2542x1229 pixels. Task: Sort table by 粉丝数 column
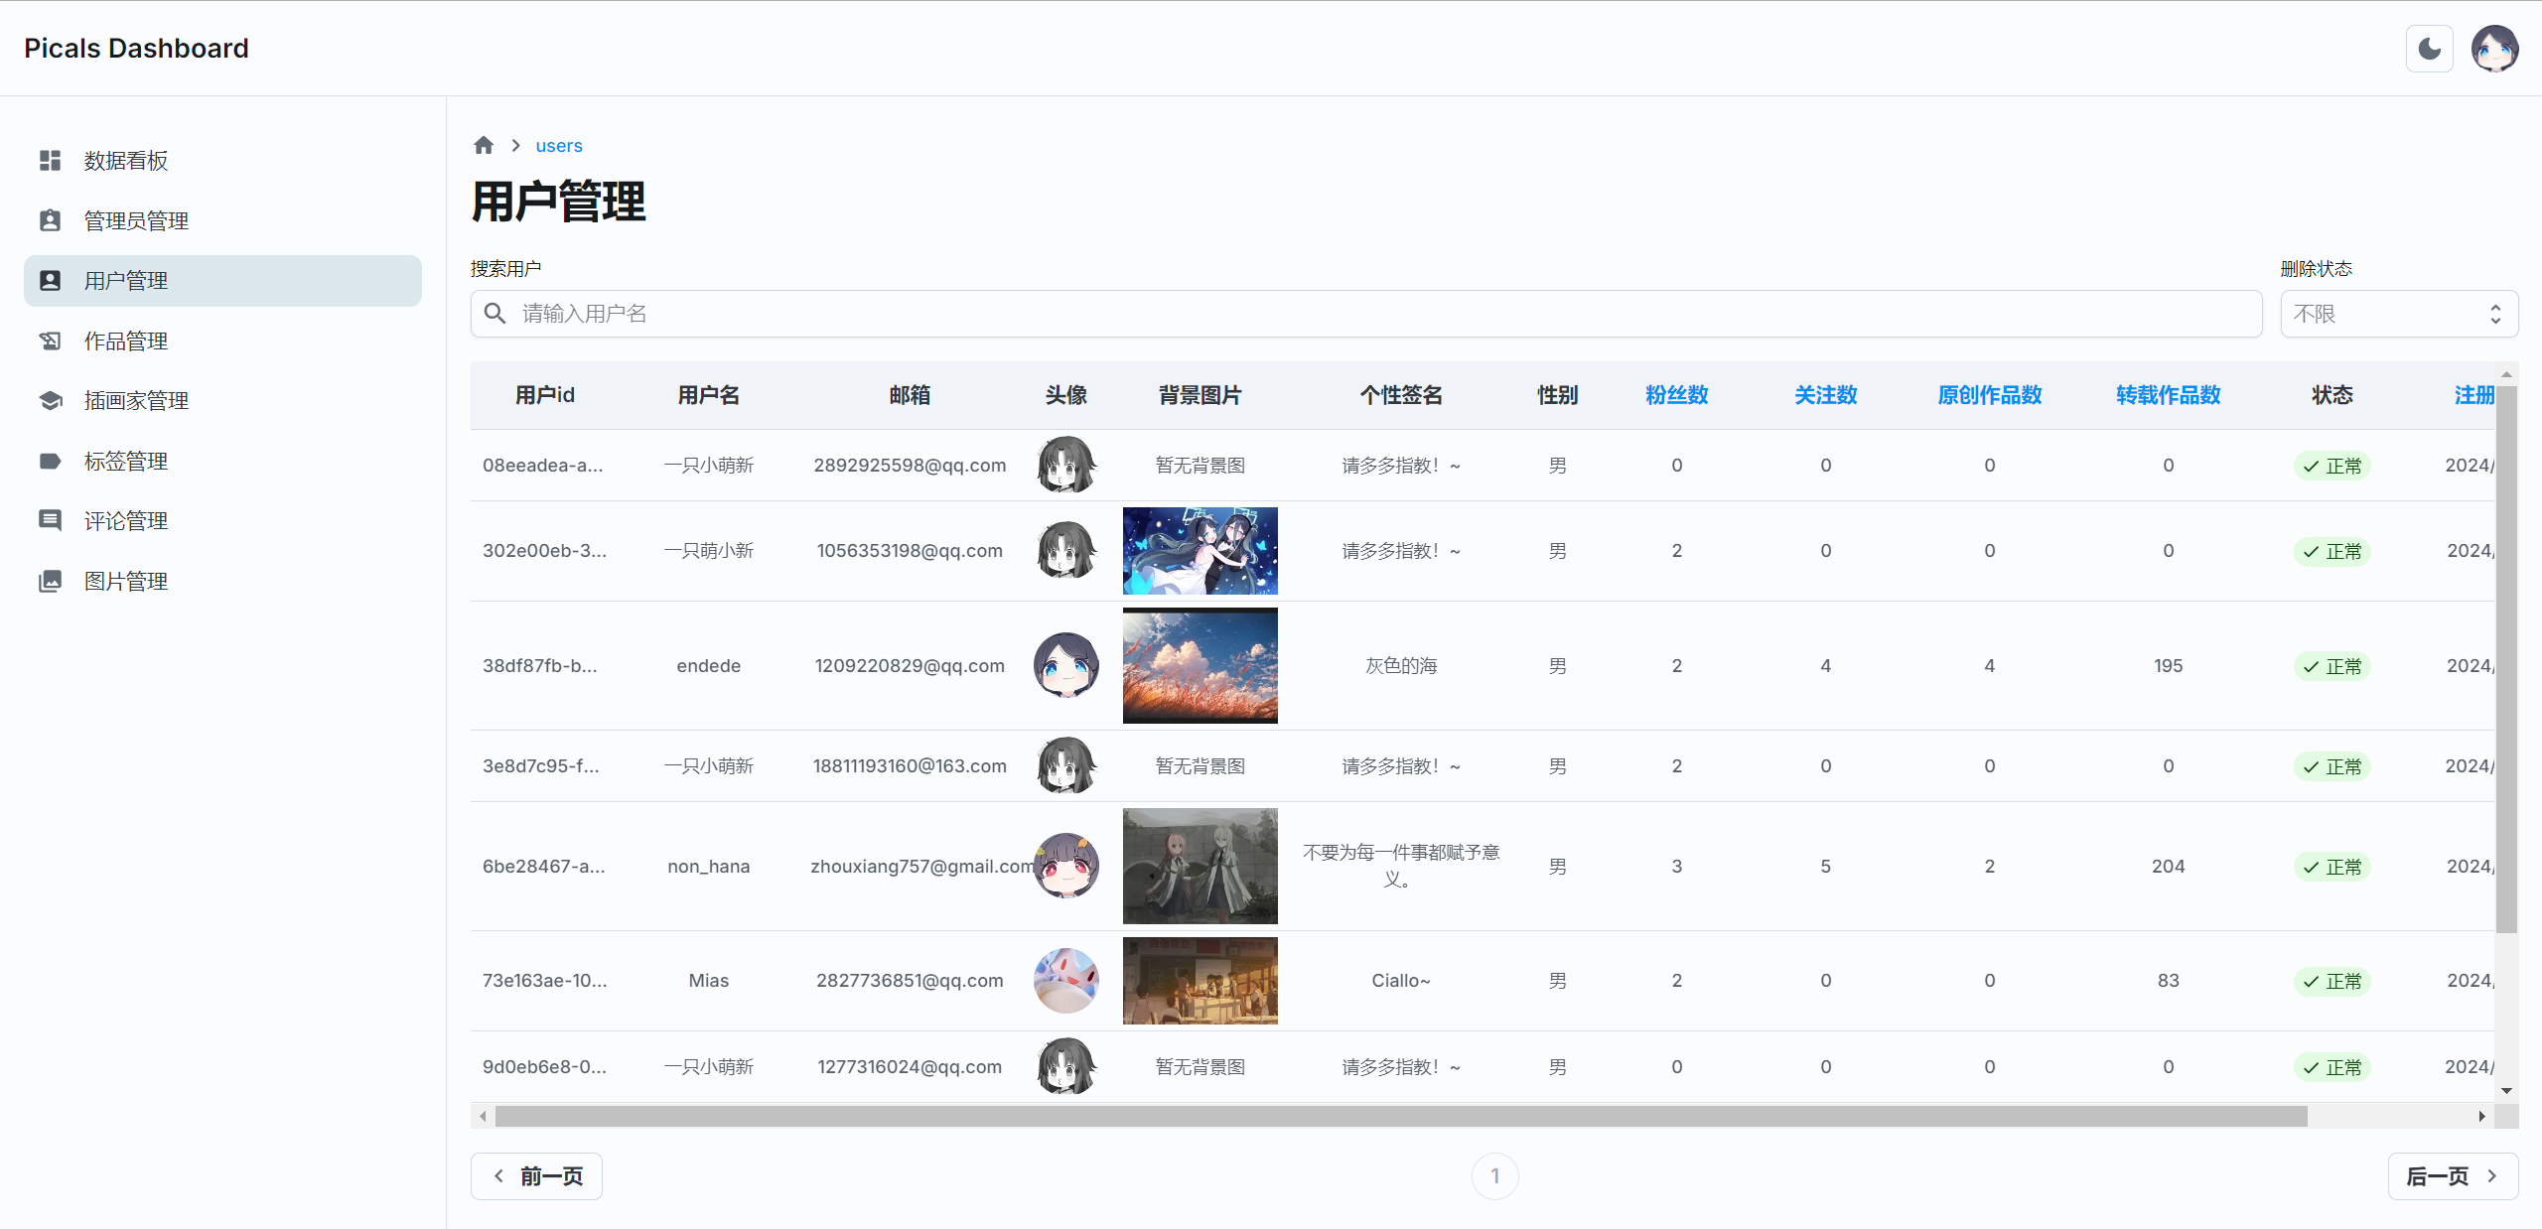point(1676,395)
